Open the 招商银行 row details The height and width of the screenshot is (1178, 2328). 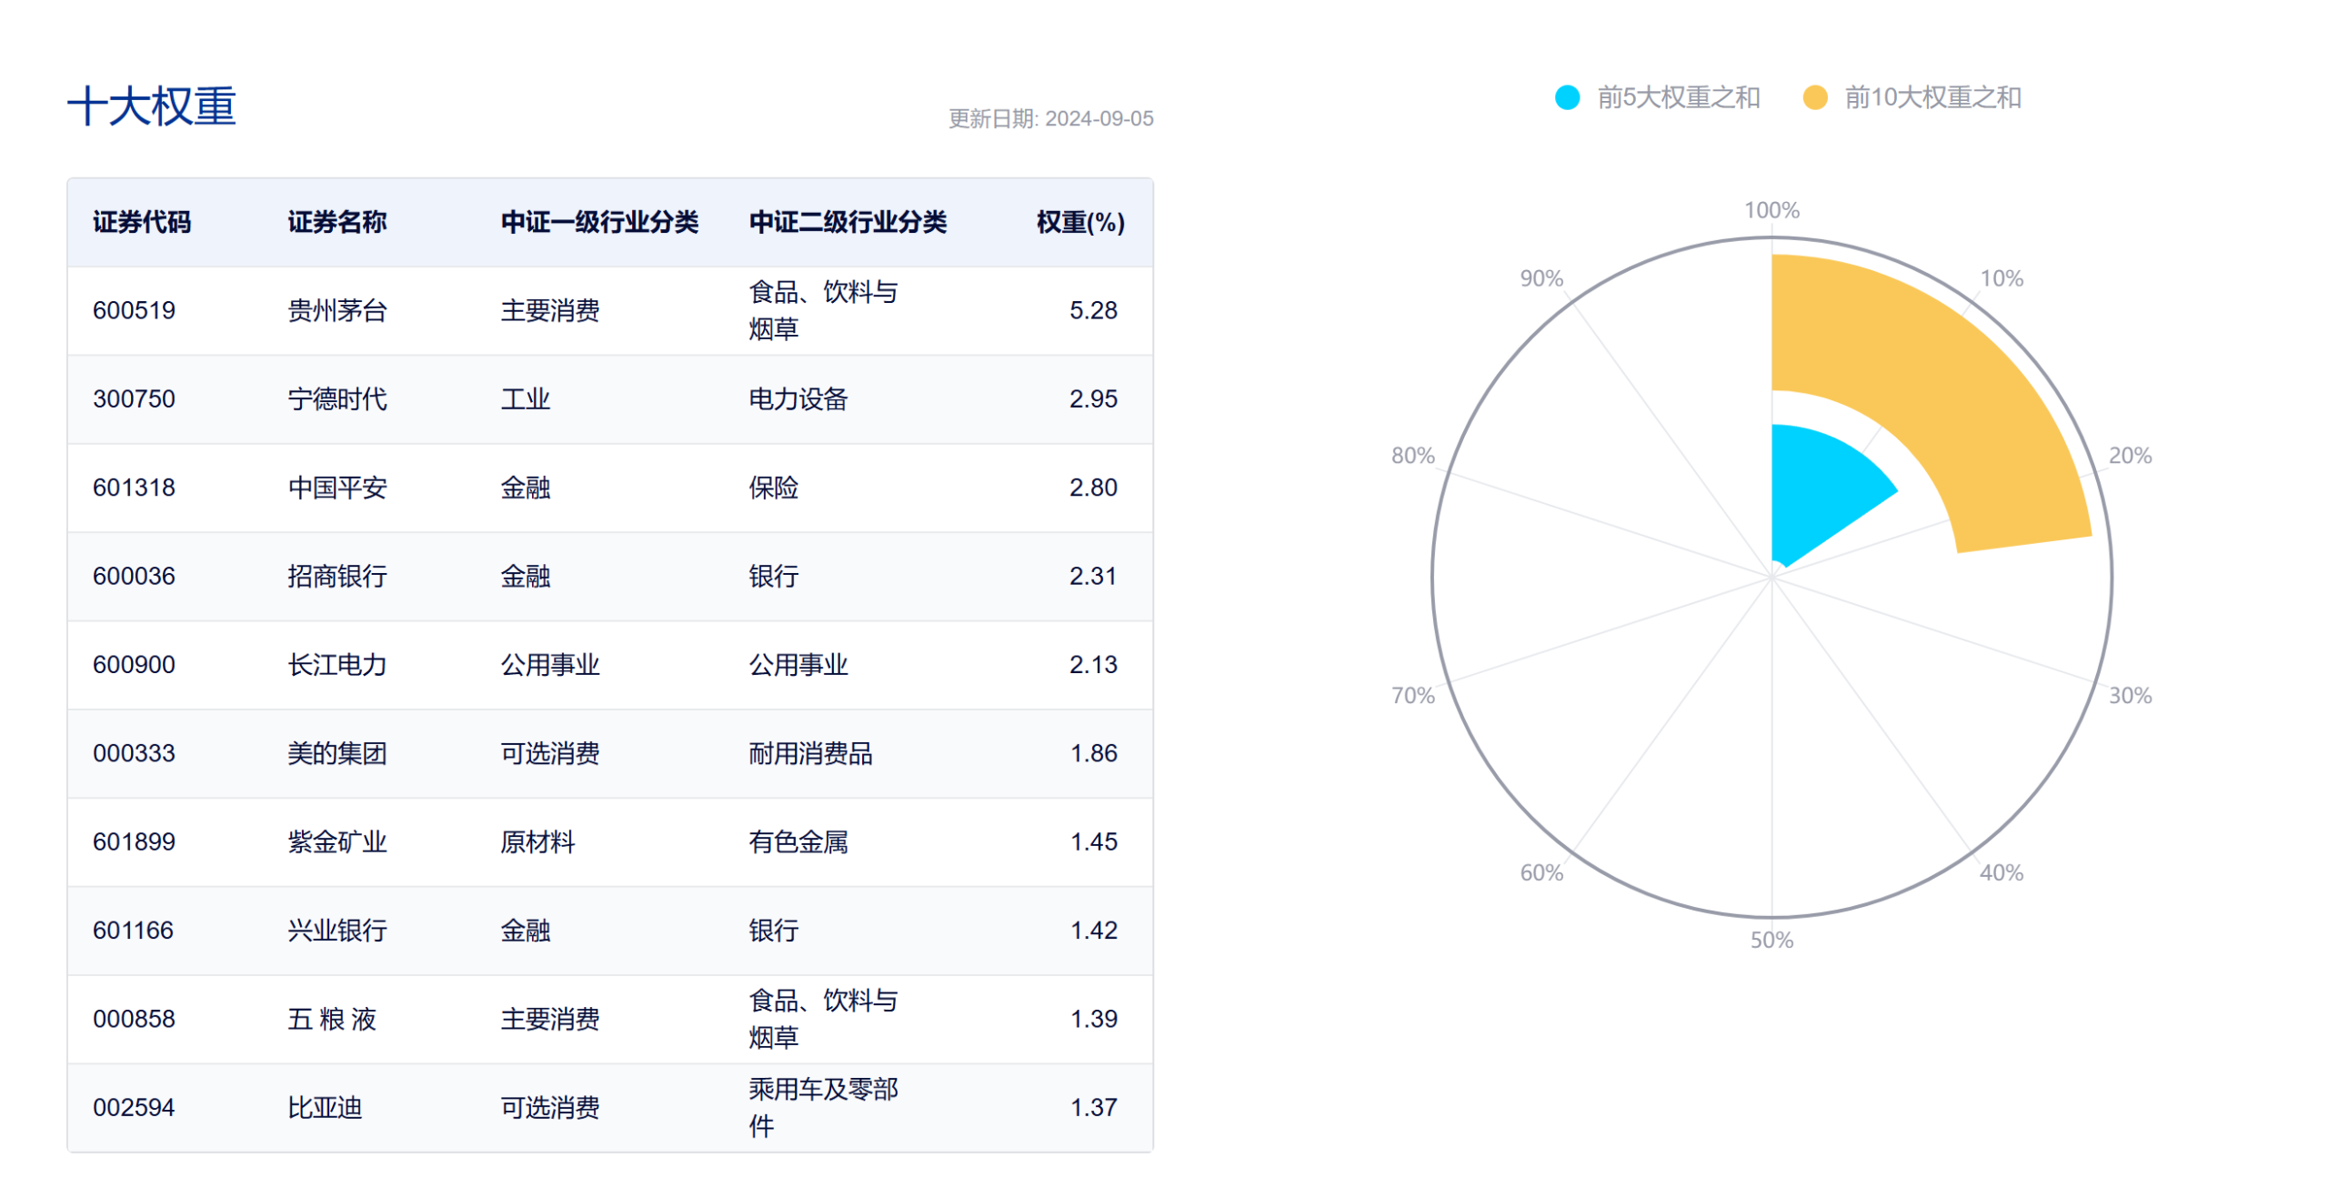point(336,576)
